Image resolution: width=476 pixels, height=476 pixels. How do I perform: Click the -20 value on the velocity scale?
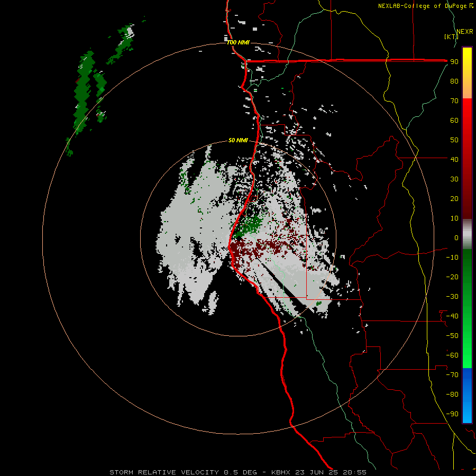tap(452, 277)
